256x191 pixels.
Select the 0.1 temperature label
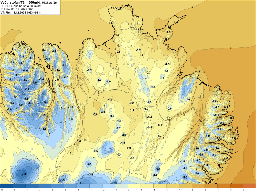(160, 125)
